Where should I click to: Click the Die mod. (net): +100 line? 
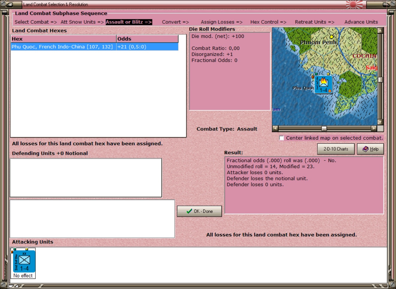pos(218,36)
